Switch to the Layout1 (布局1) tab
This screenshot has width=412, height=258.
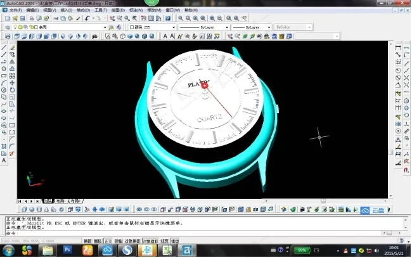[x=61, y=200]
